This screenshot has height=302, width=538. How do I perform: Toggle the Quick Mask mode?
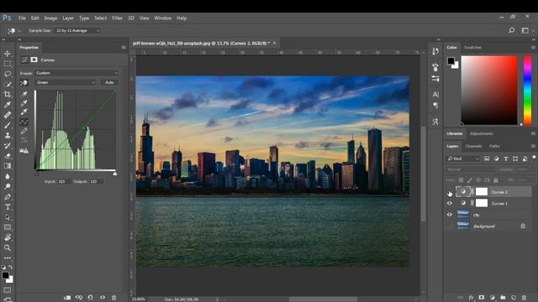coord(8,290)
